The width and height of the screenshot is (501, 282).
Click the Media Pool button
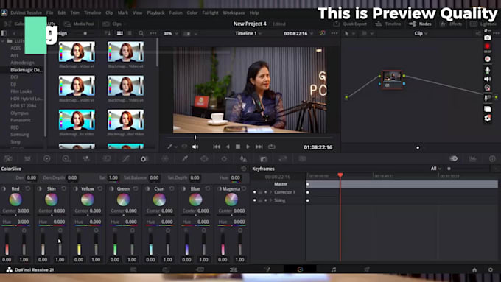[80, 24]
